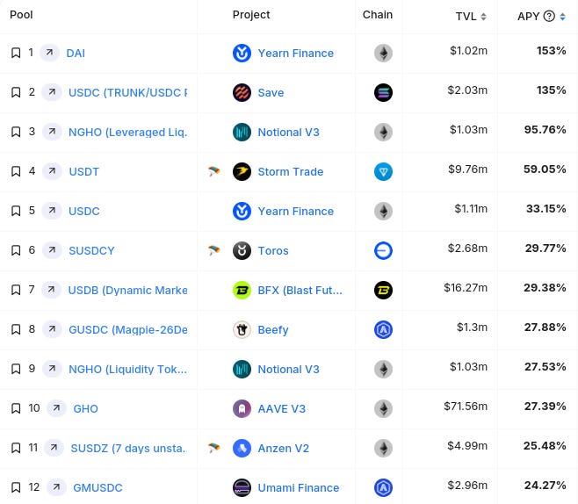Open the Storm Trade project link
The width and height of the screenshot is (578, 504).
coord(291,171)
